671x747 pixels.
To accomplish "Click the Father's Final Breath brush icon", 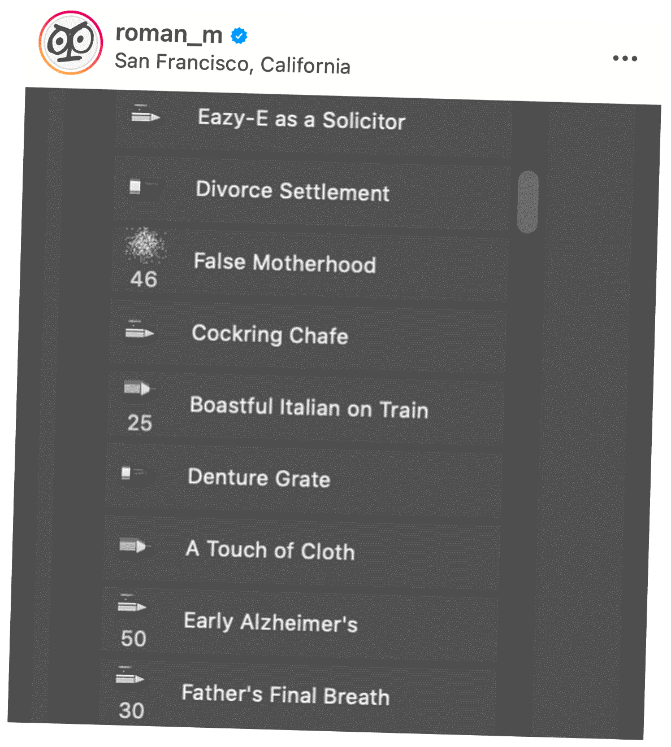I will pyautogui.click(x=130, y=676).
